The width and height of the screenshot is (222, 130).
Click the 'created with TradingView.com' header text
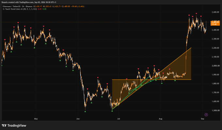point(21,2)
